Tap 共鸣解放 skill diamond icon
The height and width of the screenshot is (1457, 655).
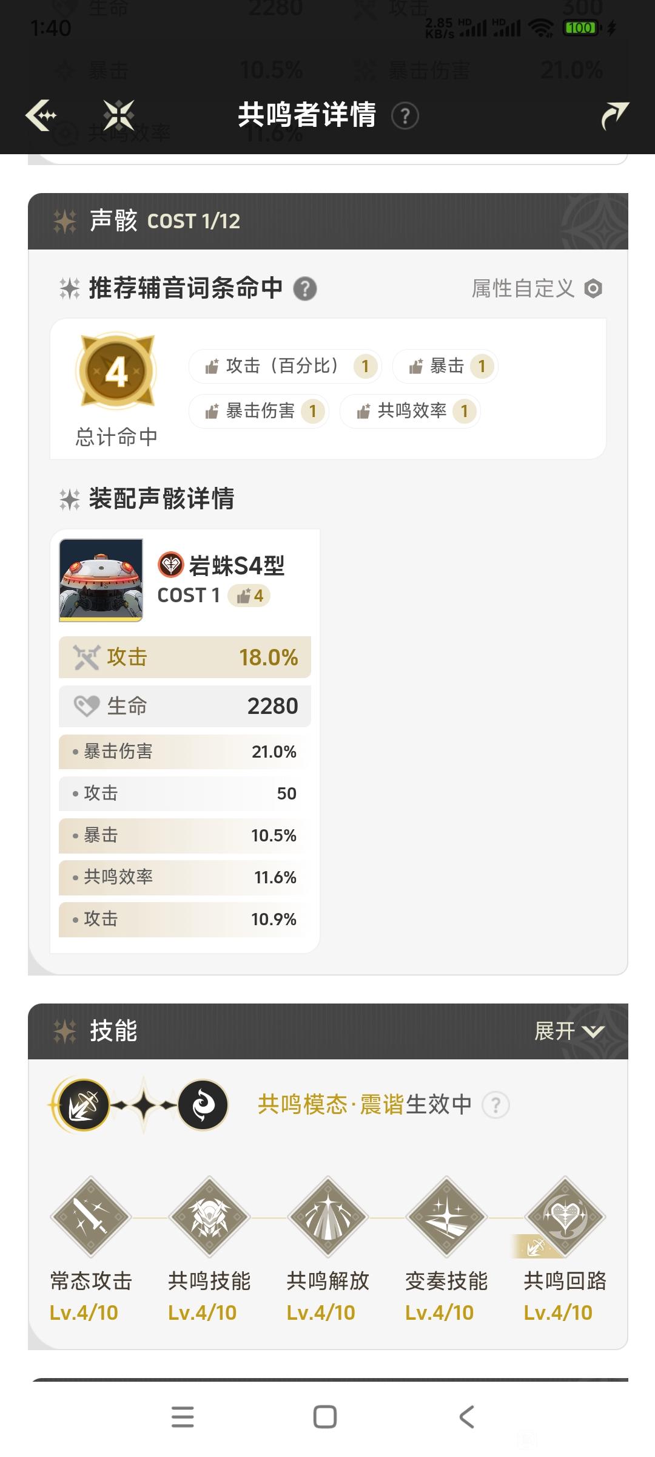tap(328, 1217)
